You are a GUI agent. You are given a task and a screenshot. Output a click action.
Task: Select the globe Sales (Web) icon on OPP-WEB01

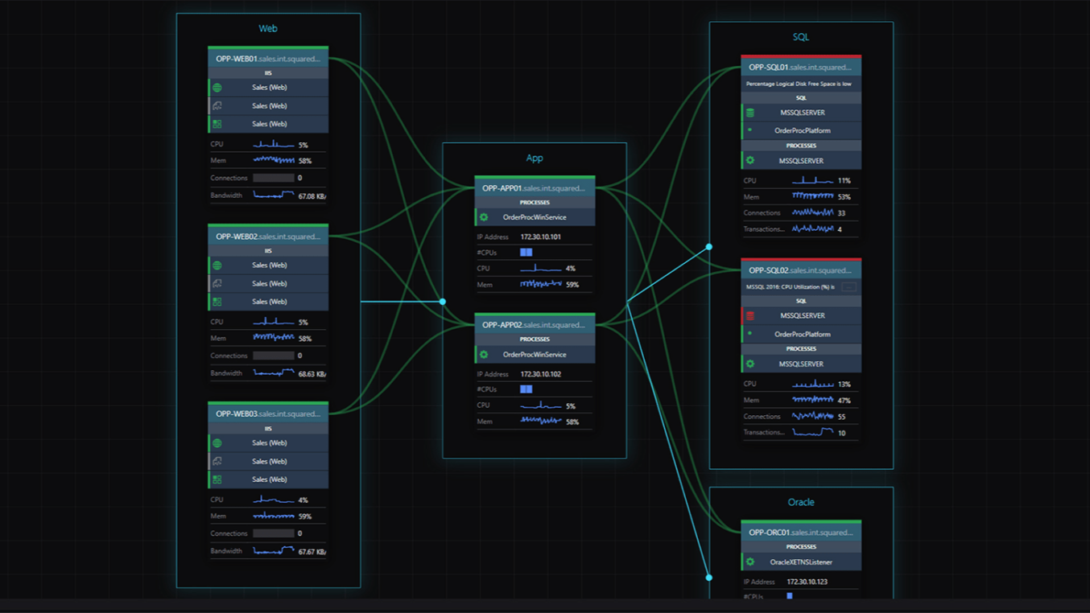coord(216,87)
